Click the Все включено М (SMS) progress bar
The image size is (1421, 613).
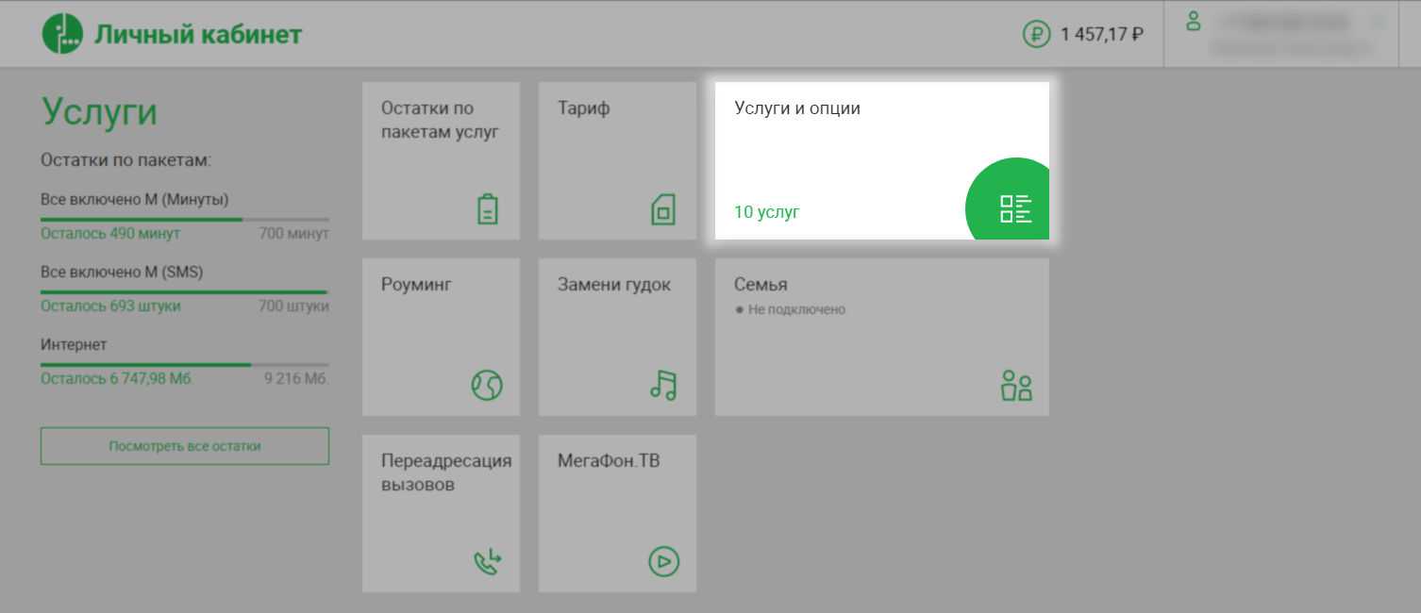coord(184,292)
